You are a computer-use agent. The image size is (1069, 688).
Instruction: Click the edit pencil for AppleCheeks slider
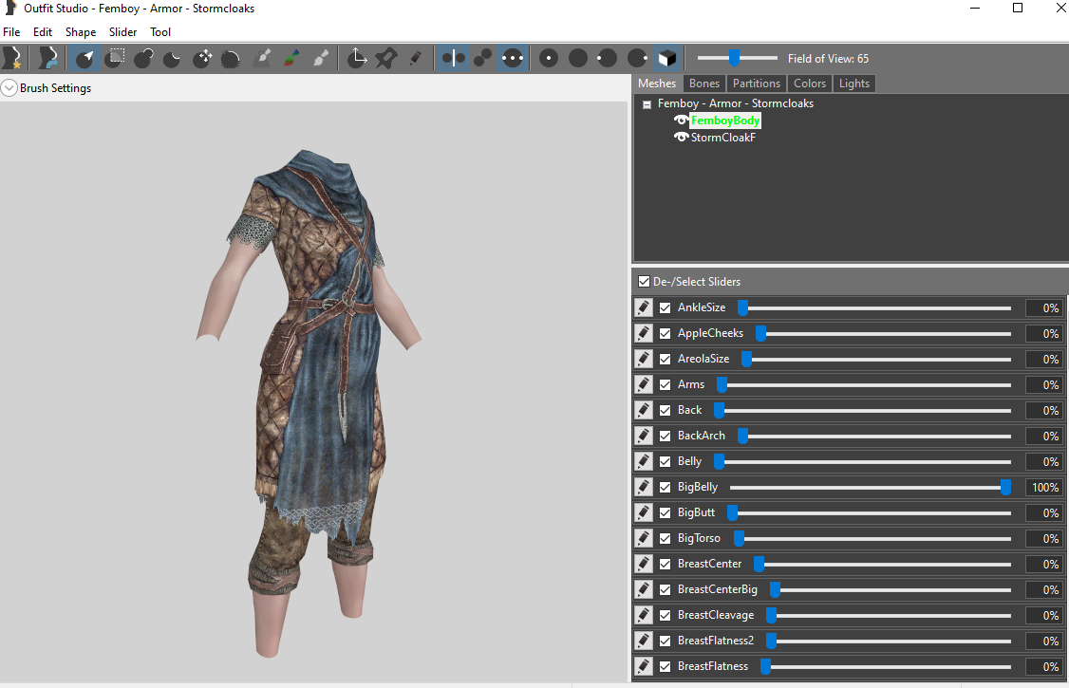point(644,333)
